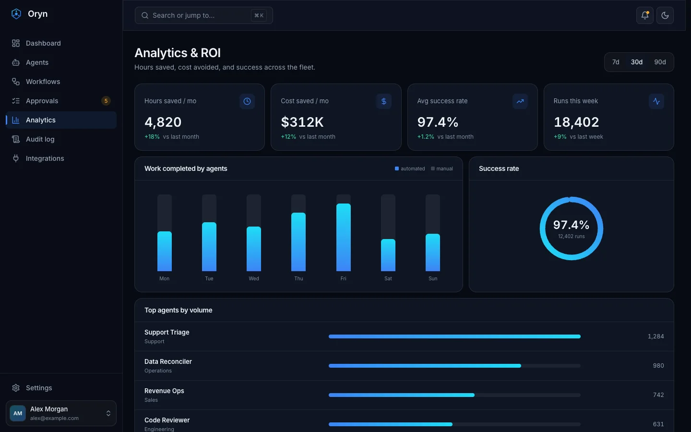The height and width of the screenshot is (432, 691).
Task: Click the success rate donut chart
Action: coord(572,228)
